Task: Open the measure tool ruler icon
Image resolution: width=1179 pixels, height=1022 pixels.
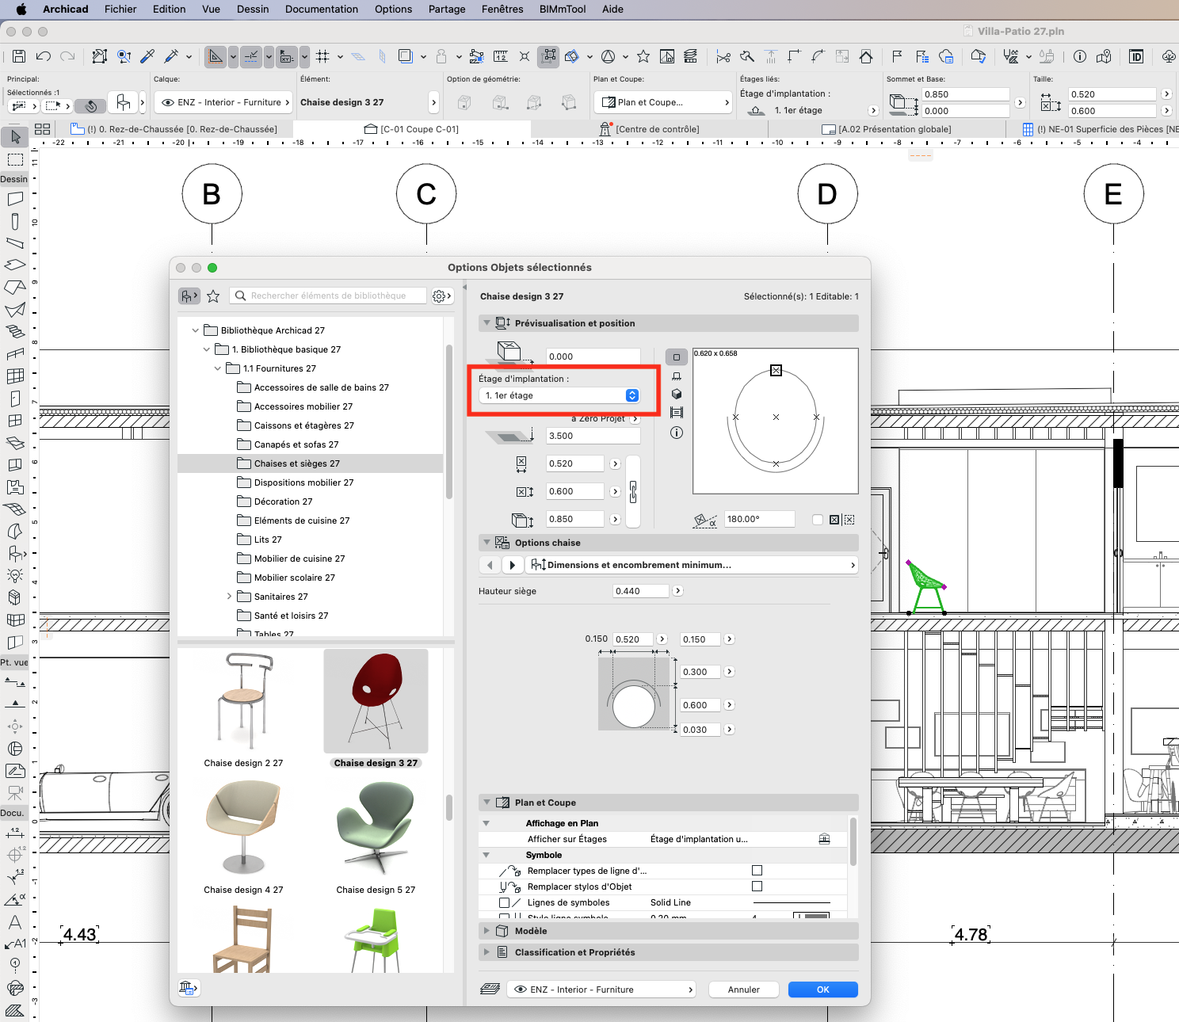Action: point(501,56)
